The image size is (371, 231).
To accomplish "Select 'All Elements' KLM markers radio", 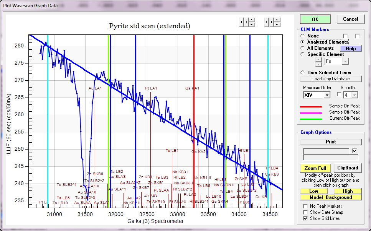I will point(303,48).
